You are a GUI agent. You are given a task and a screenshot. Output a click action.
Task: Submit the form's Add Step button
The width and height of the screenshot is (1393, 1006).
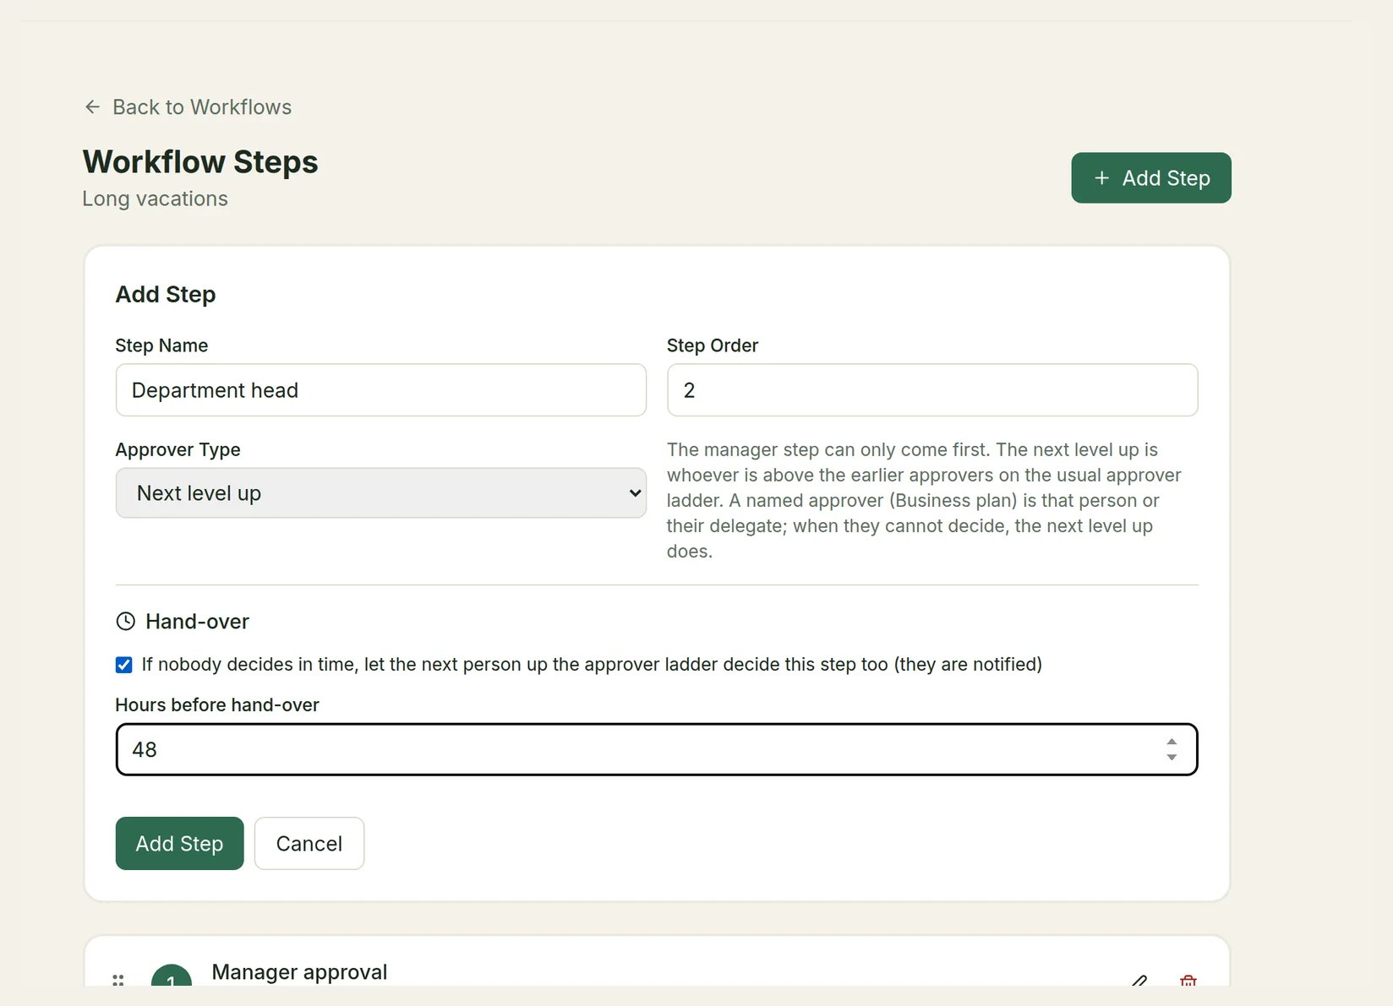coord(180,844)
